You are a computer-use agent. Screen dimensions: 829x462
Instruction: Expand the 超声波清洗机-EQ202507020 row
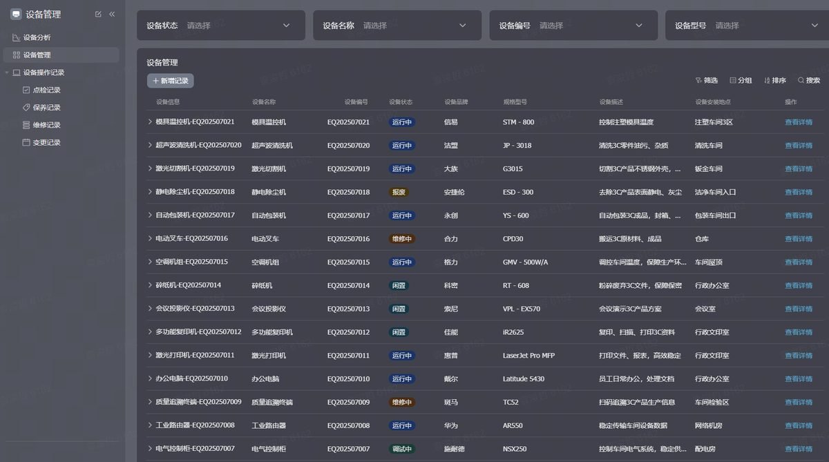pos(150,145)
